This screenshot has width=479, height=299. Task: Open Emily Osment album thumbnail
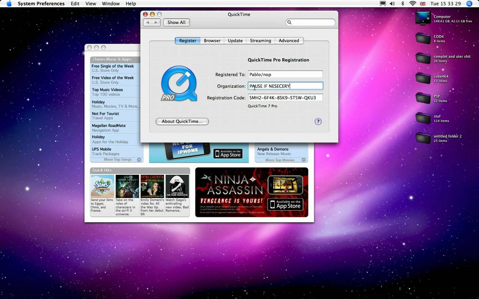point(152,186)
